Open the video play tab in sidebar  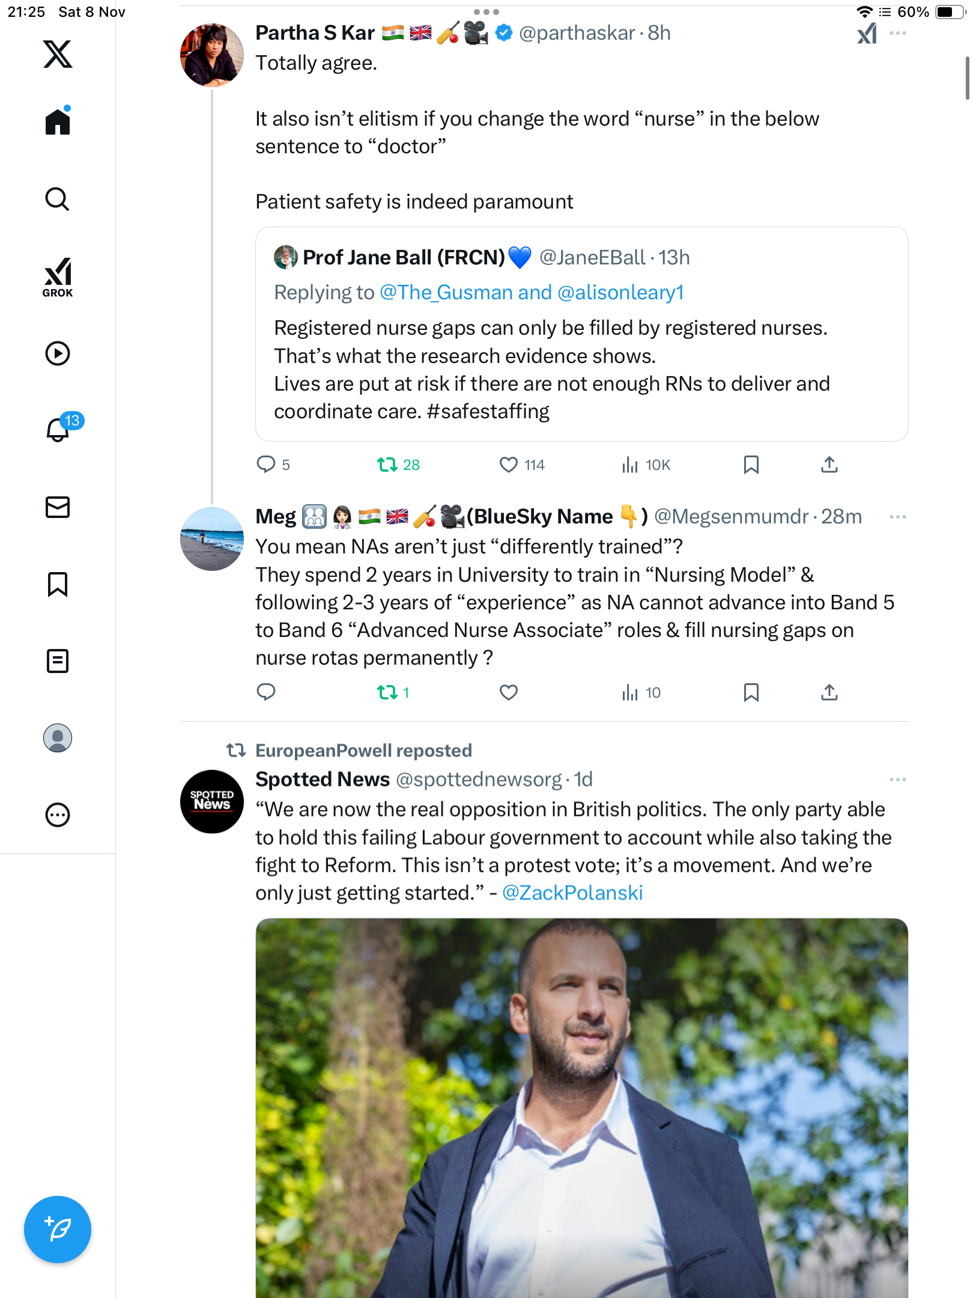tap(58, 353)
